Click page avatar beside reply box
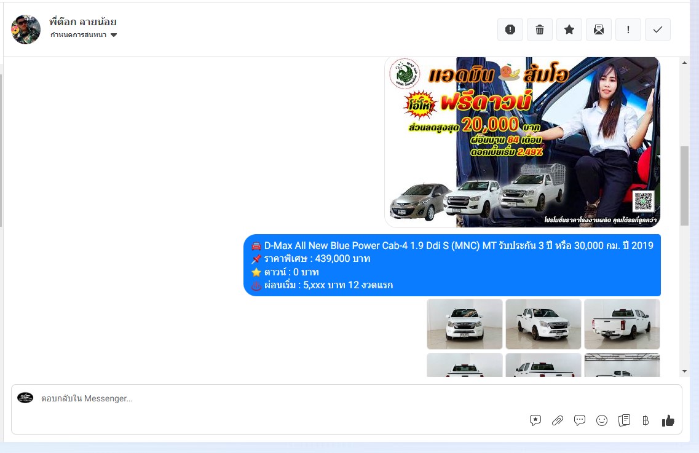 coord(25,397)
